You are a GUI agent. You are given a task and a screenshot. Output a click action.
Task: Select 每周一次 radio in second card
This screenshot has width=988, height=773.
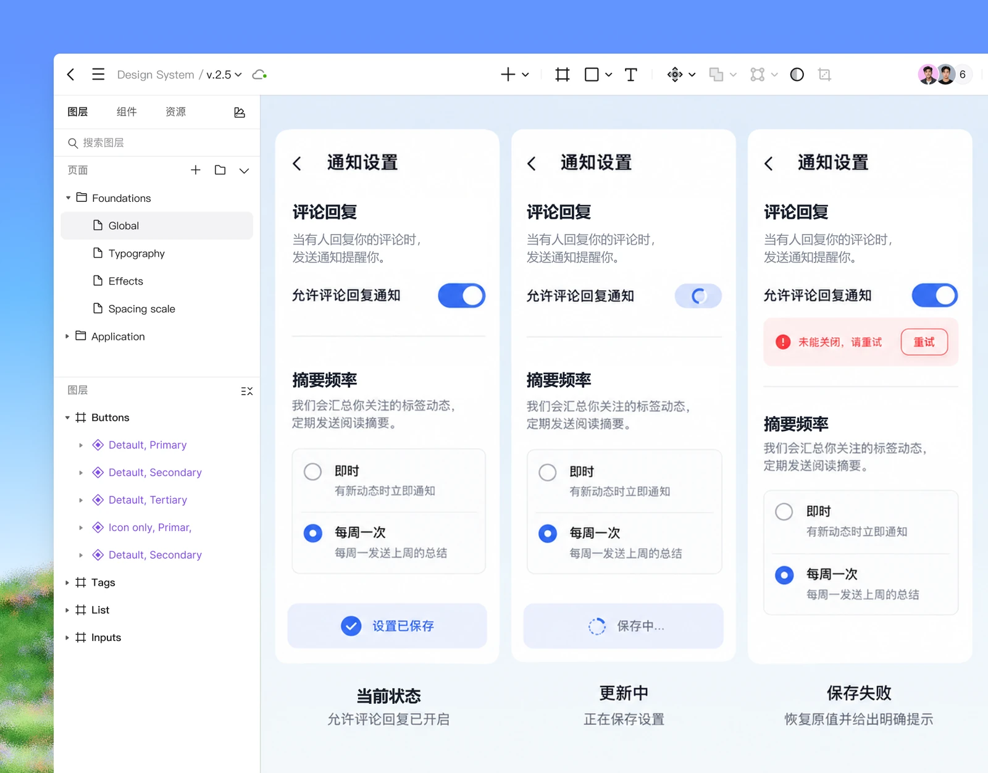pyautogui.click(x=548, y=533)
